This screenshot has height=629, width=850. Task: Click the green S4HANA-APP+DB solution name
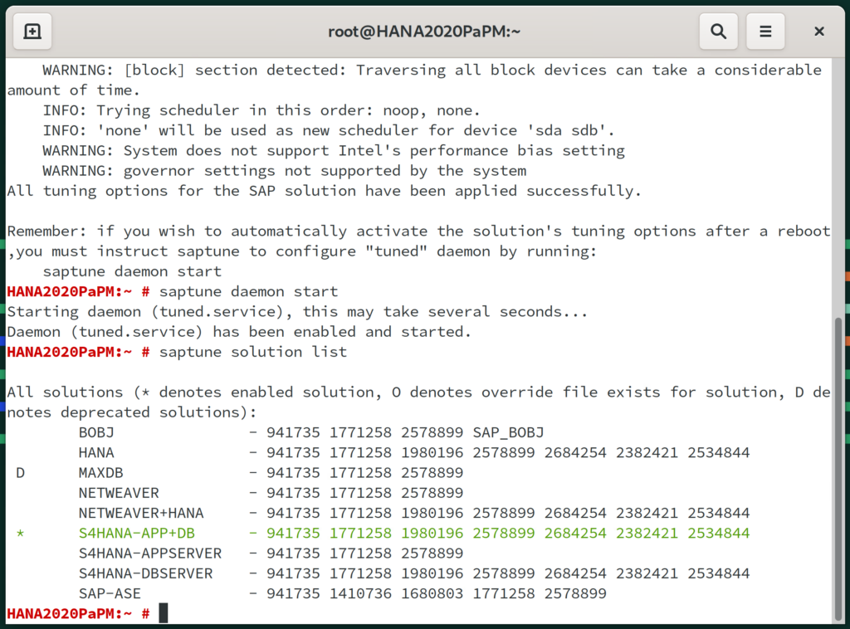point(137,533)
